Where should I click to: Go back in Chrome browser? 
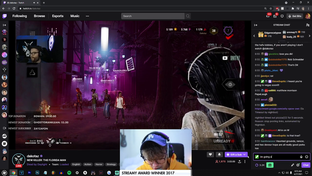3,8
